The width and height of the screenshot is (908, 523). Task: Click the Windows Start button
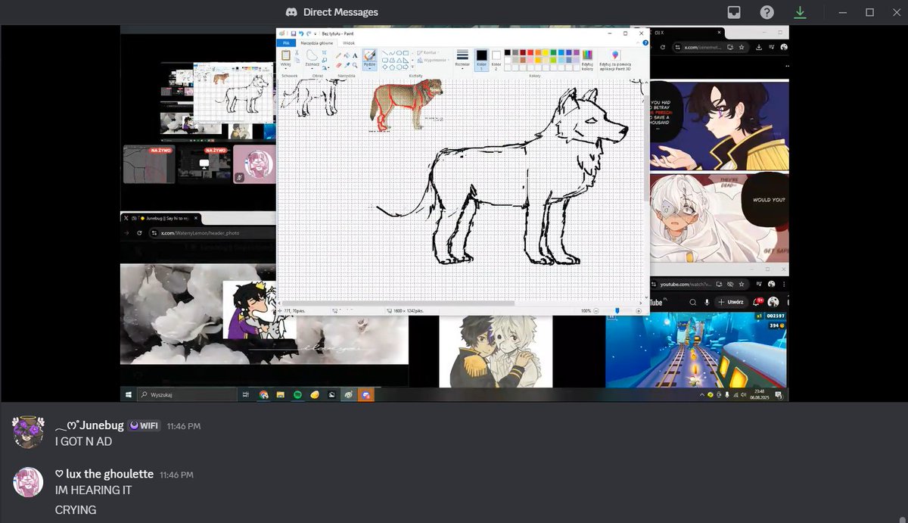click(128, 395)
